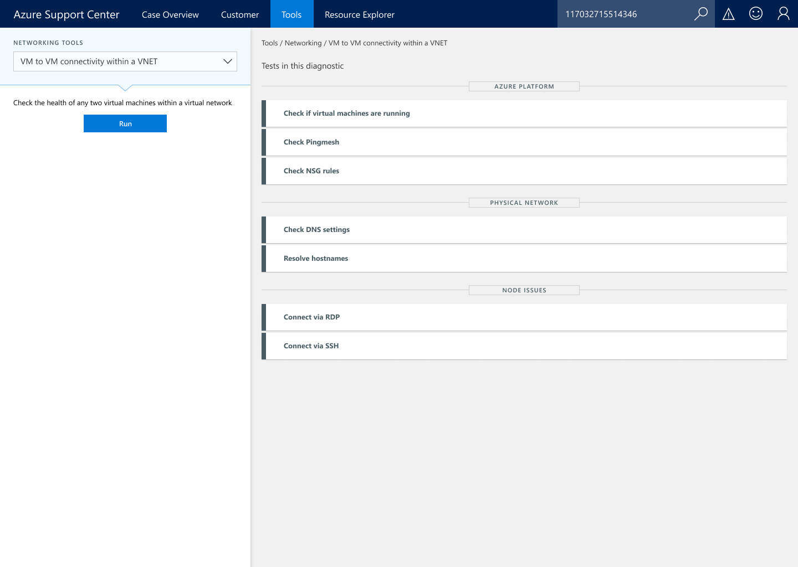This screenshot has width=798, height=567.
Task: Click the PHYSICAL NETWORK section label
Action: [524, 203]
